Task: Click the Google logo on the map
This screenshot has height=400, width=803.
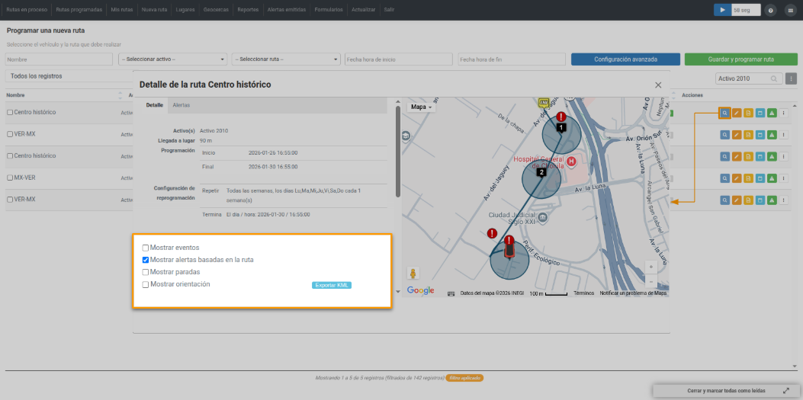Action: [x=420, y=290]
